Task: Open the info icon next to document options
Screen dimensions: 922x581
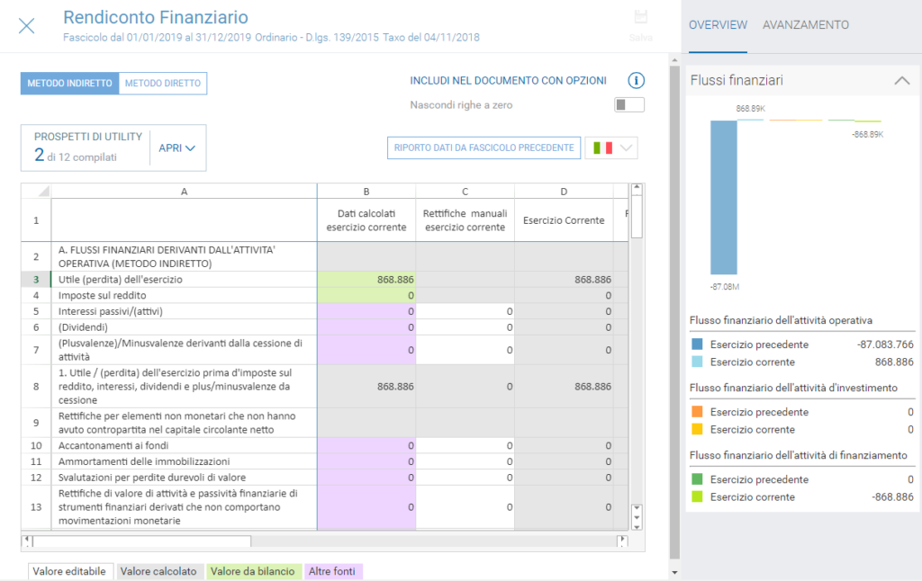Action: tap(636, 80)
